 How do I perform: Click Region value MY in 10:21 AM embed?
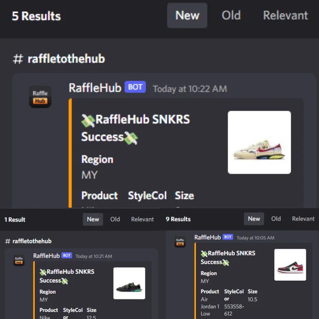tap(44, 299)
